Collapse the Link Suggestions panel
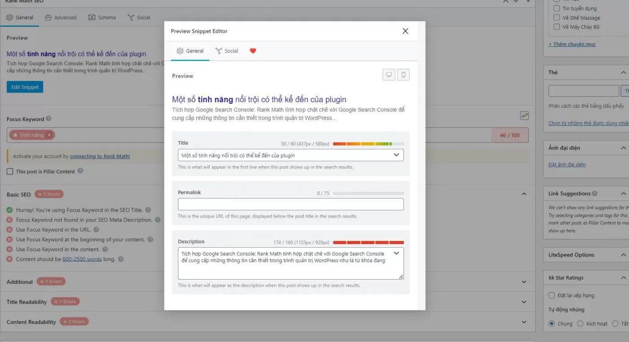The width and height of the screenshot is (629, 342). [624, 194]
